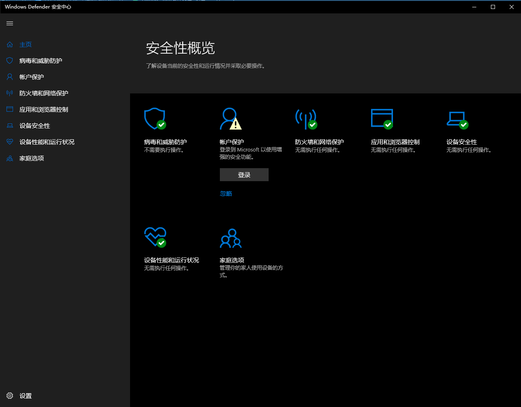This screenshot has width=521, height=407.
Task: Click 无需执行任何操作 under 设备安全性 tile
Action: point(469,150)
